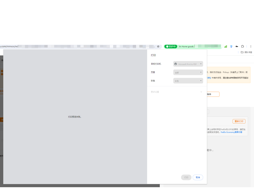Expand the 更多设置 section chevron
The width and height of the screenshot is (254, 192).
point(201,92)
